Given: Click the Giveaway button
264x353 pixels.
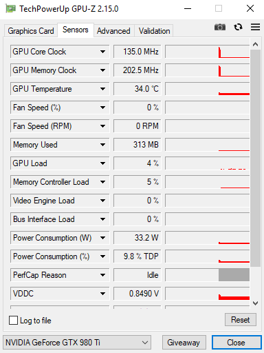Looking at the screenshot, I should (184, 343).
